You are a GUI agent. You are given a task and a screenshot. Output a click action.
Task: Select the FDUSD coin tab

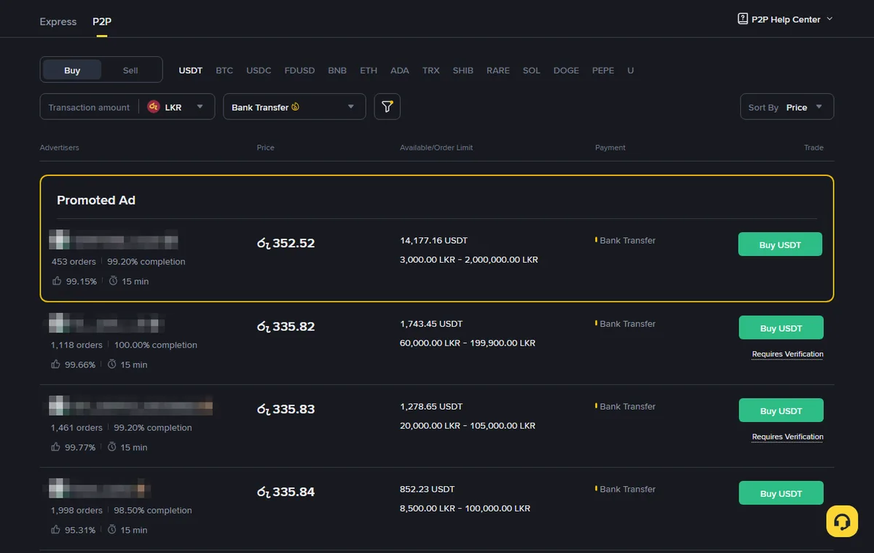pyautogui.click(x=299, y=71)
